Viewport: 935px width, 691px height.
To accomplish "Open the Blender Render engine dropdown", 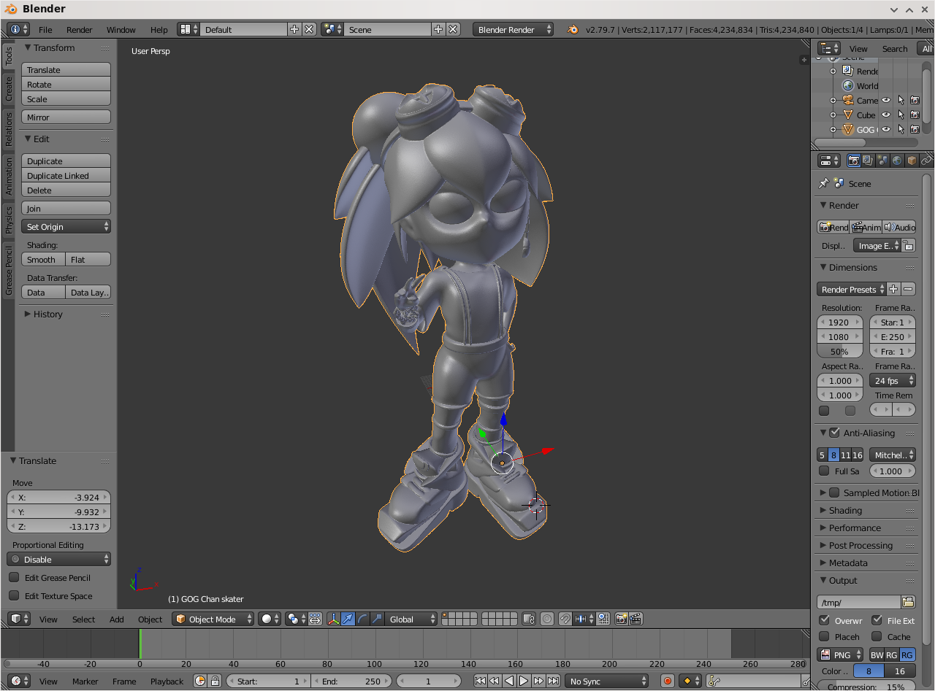I will tap(513, 29).
